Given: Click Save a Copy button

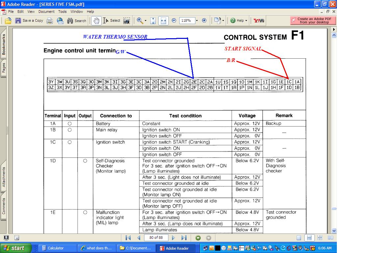Looking at the screenshot, I should click(x=29, y=21).
